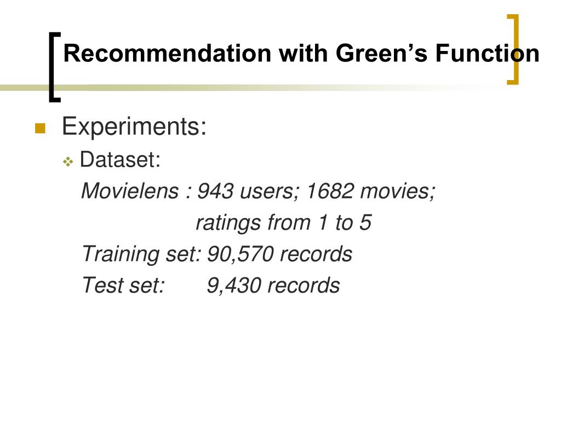This screenshot has width=561, height=421.
Task: Select the slide title Recommendation with Green's Function
Action: [301, 53]
